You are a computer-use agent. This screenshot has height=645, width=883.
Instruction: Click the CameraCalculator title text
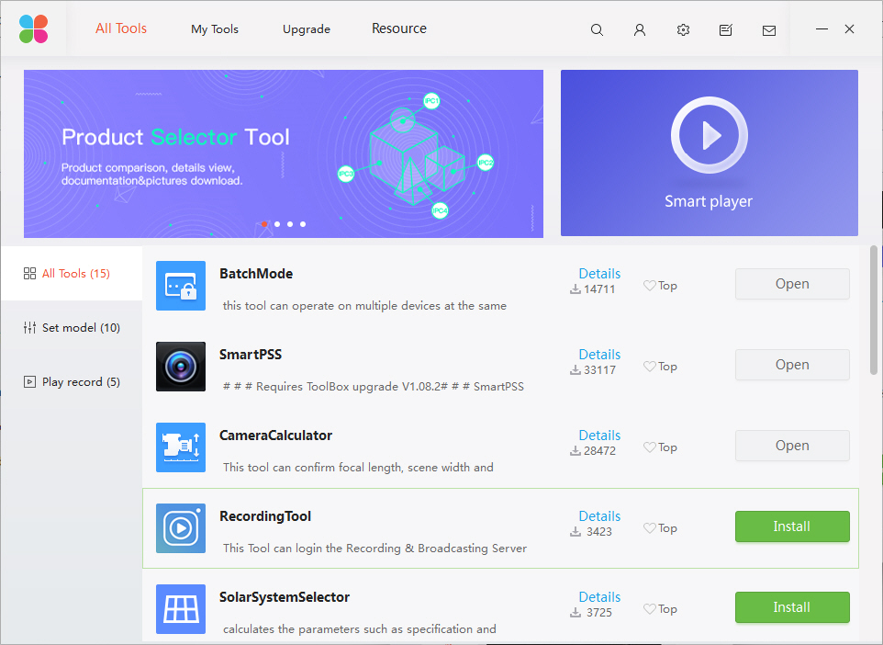[276, 436]
